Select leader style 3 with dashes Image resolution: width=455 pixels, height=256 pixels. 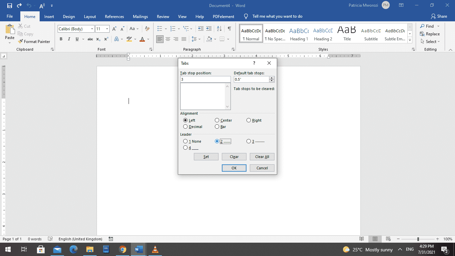248,141
